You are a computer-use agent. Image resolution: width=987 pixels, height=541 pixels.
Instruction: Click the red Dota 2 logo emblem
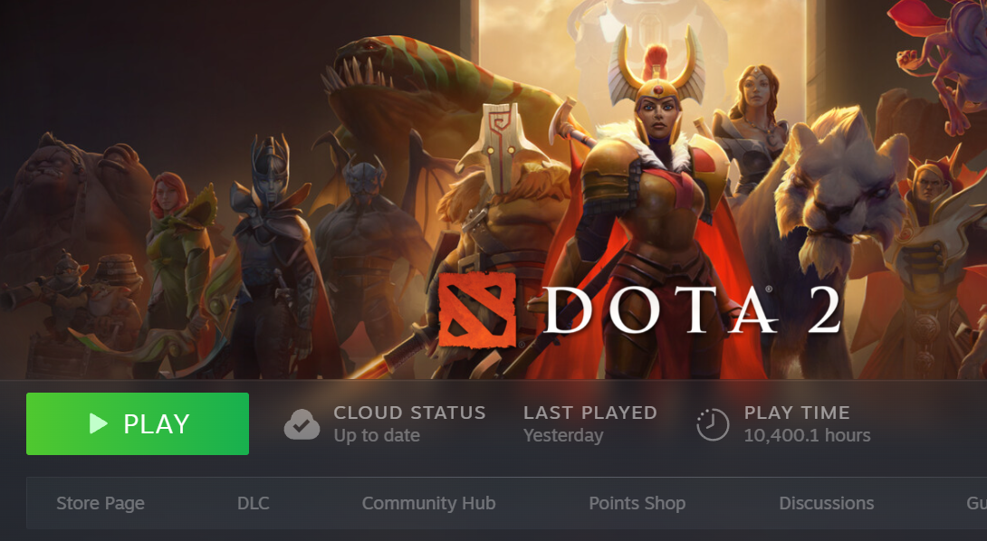[476, 309]
